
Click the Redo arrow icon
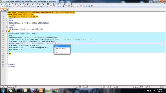point(34,6)
